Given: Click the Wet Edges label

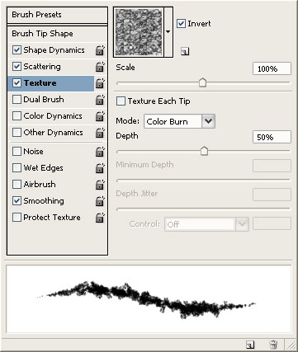Looking at the screenshot, I should coord(43,168).
